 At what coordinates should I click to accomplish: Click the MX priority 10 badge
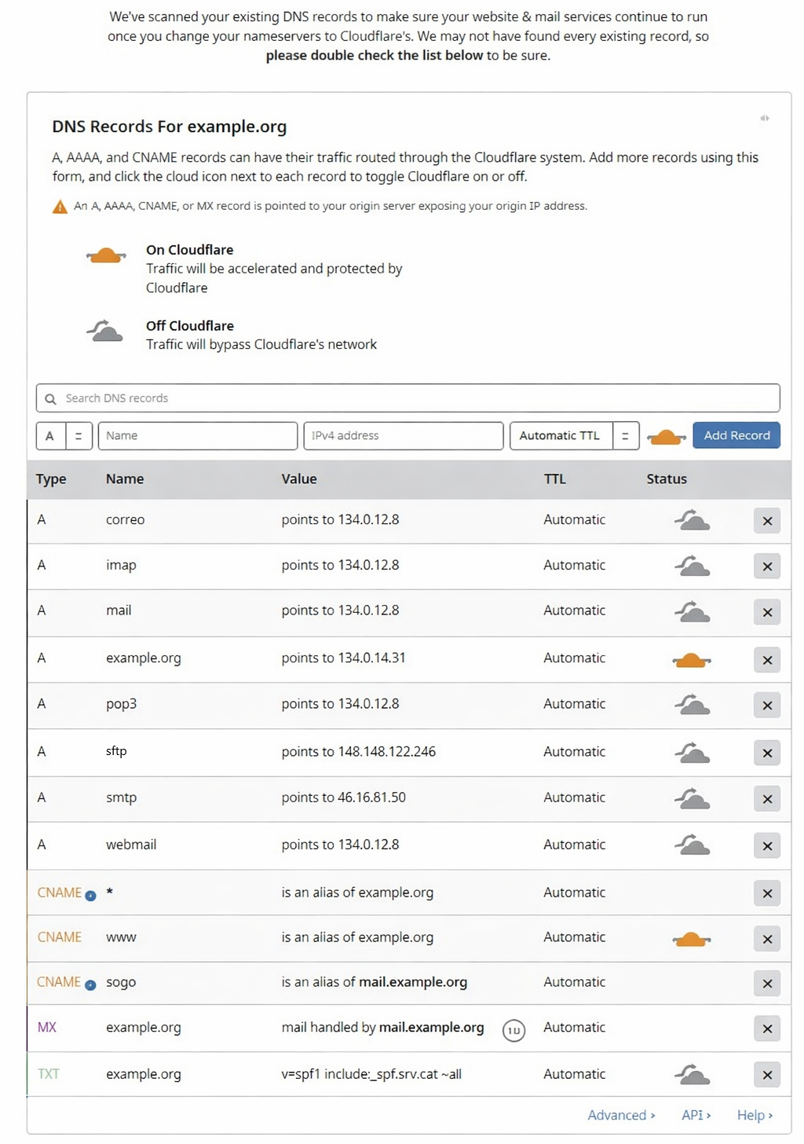point(513,1030)
